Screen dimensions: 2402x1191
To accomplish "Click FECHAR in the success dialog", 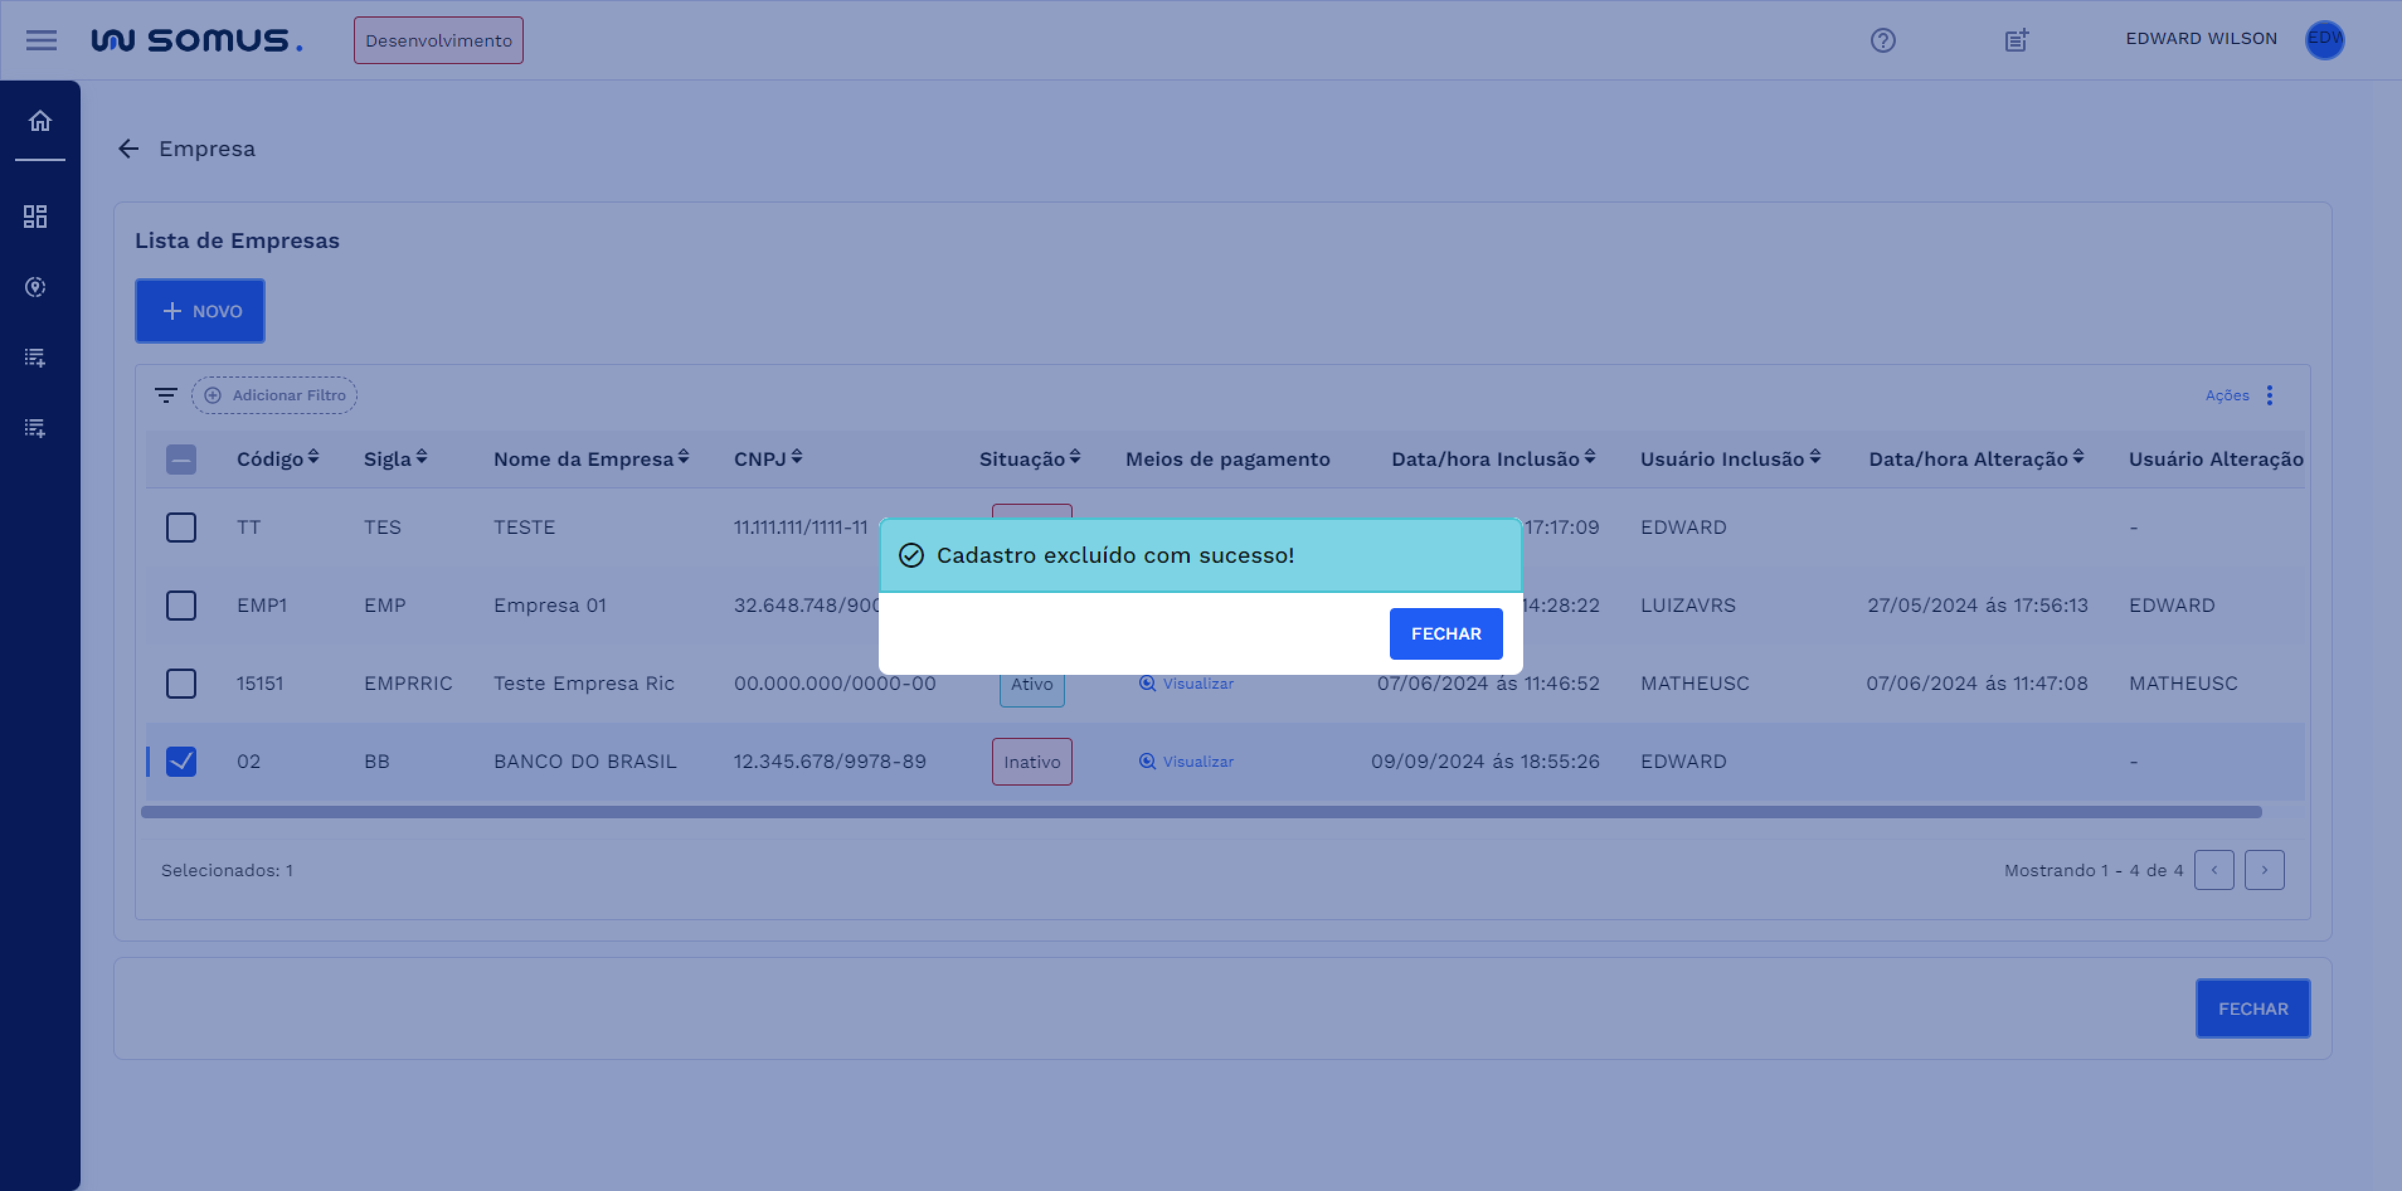I will tap(1445, 634).
